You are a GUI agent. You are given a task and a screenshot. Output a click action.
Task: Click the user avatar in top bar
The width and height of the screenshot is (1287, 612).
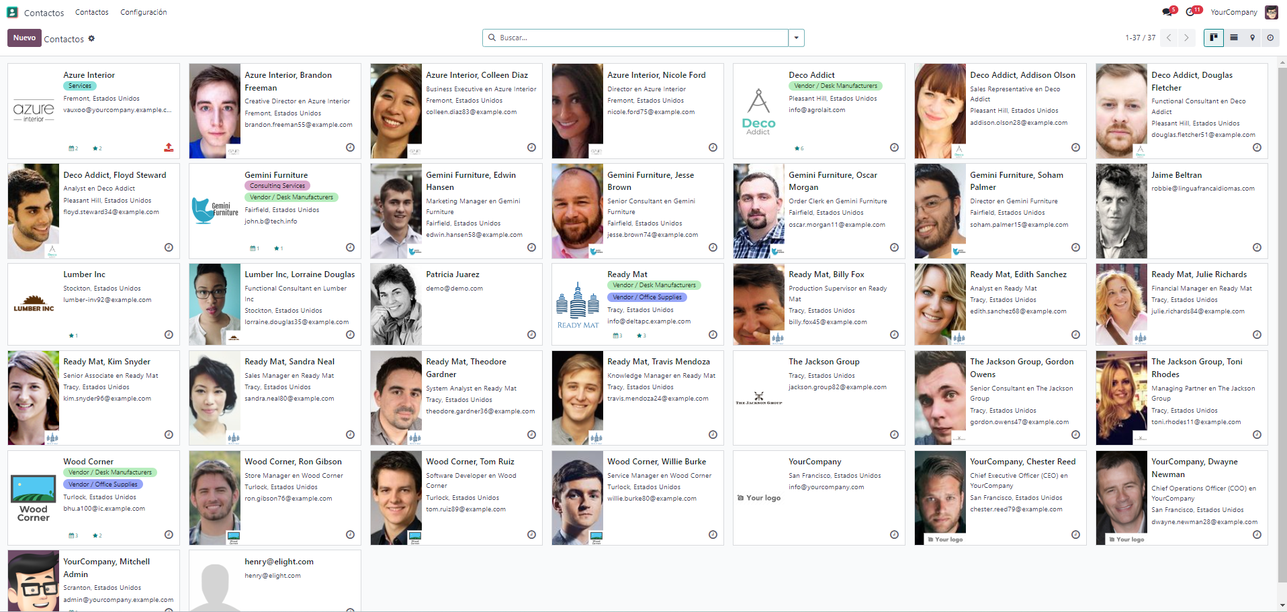click(1272, 12)
